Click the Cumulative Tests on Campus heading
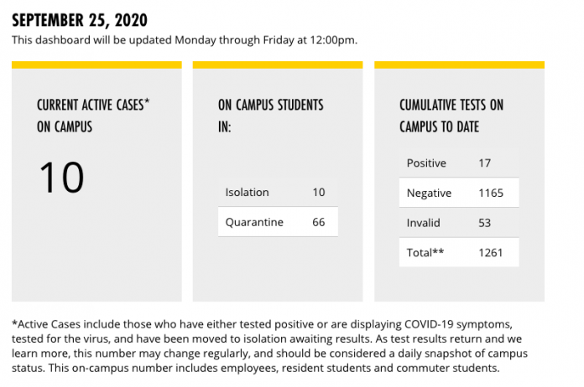Screen dimensions: 584x387 coord(451,116)
